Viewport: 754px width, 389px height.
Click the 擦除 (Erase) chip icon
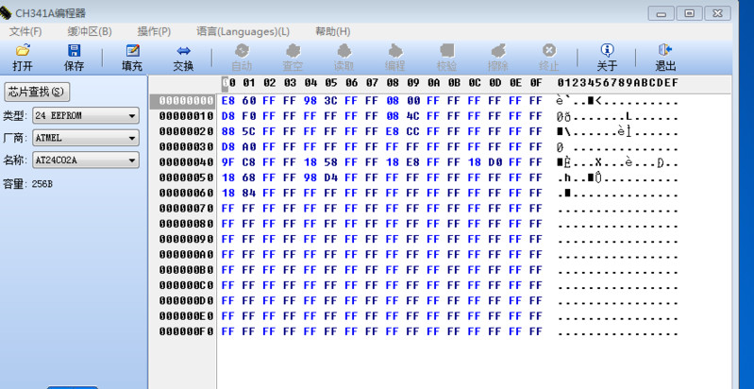[x=497, y=57]
